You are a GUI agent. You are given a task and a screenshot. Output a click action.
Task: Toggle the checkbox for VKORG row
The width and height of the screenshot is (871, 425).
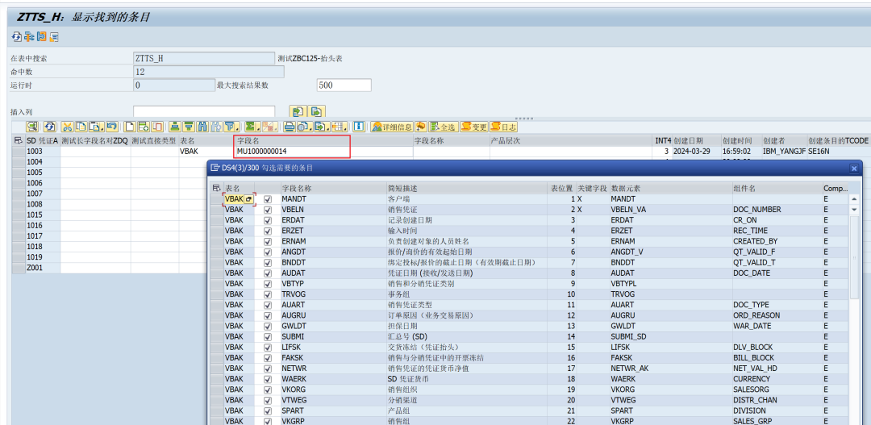point(268,390)
